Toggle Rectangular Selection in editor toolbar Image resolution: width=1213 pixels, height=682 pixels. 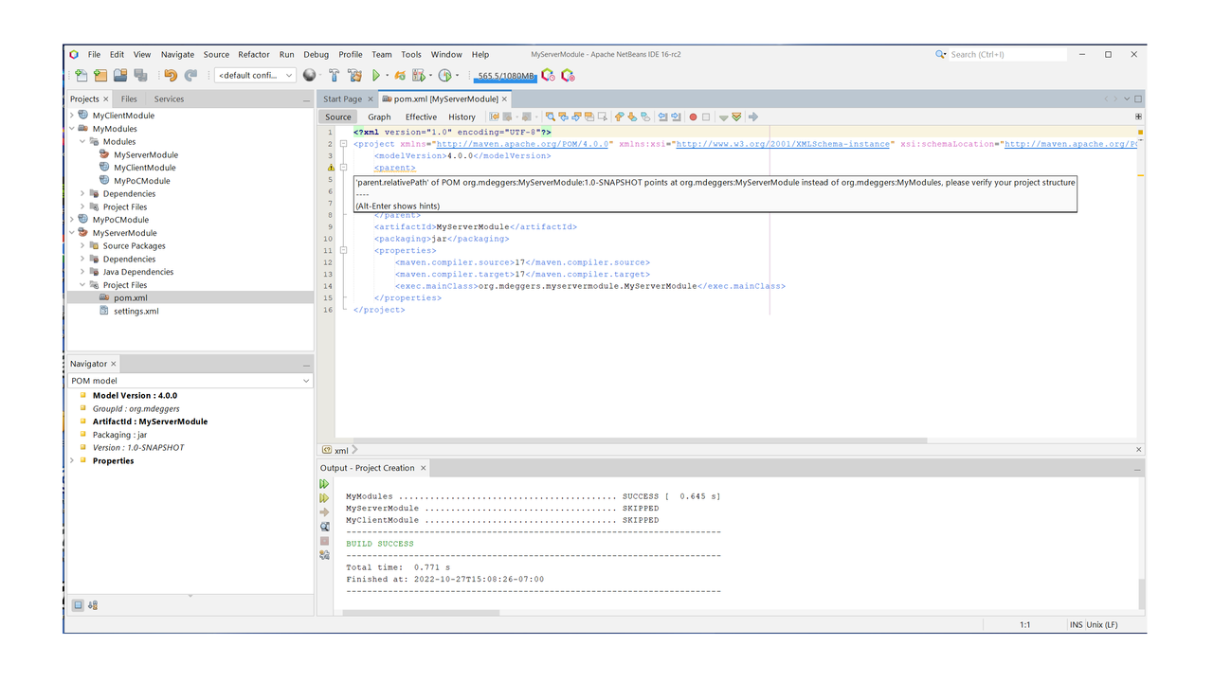click(x=603, y=117)
